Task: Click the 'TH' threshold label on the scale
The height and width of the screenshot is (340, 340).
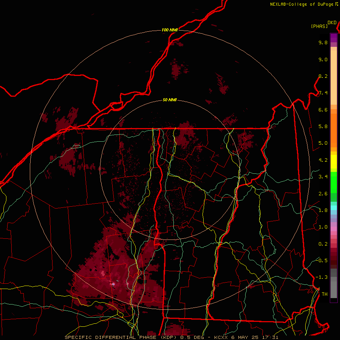Action: click(325, 294)
